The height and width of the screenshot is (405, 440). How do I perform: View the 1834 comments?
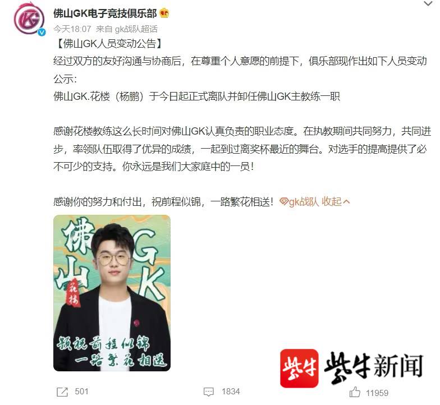coord(231,392)
